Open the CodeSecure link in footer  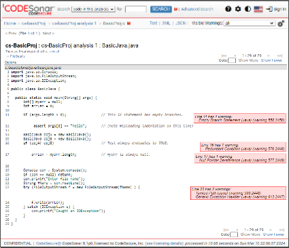48,243
